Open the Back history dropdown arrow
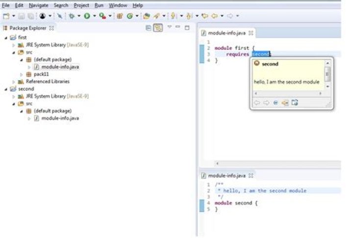The width and height of the screenshot is (353, 238). (222, 16)
